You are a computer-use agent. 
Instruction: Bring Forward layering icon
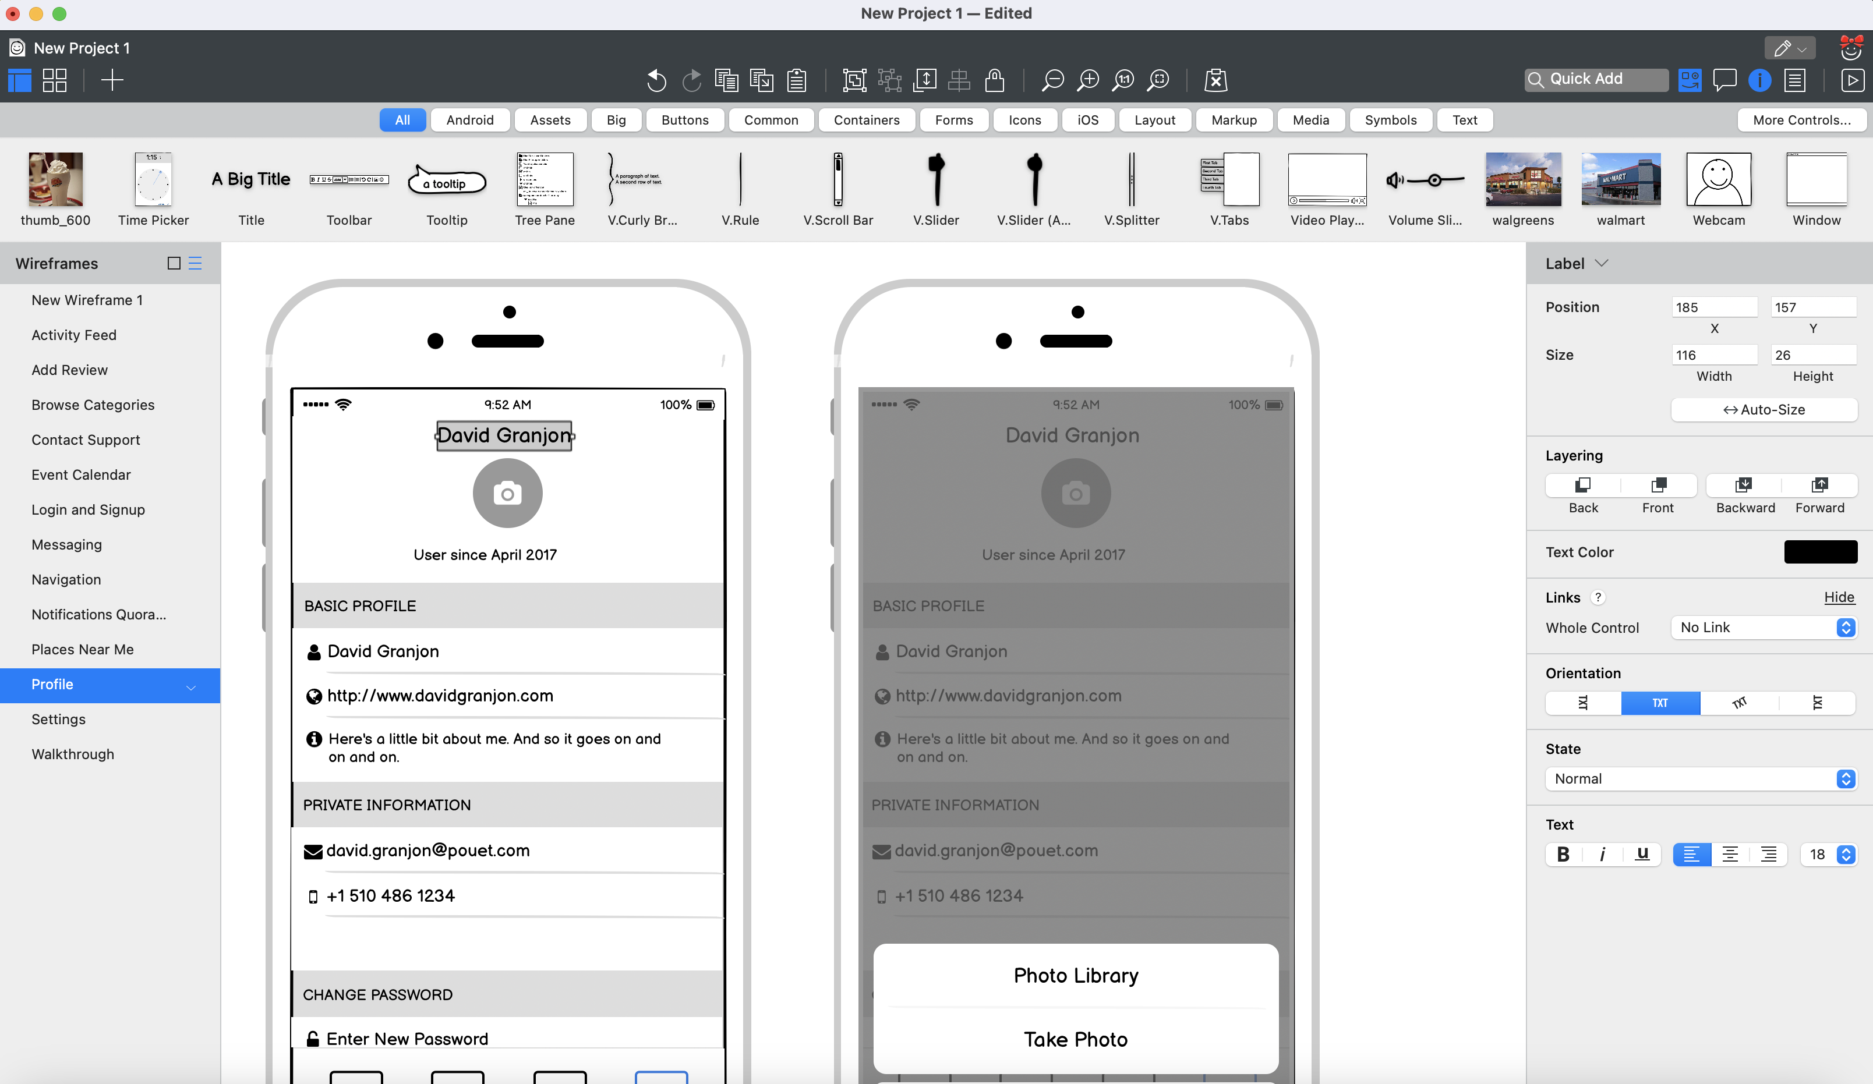click(x=1819, y=485)
